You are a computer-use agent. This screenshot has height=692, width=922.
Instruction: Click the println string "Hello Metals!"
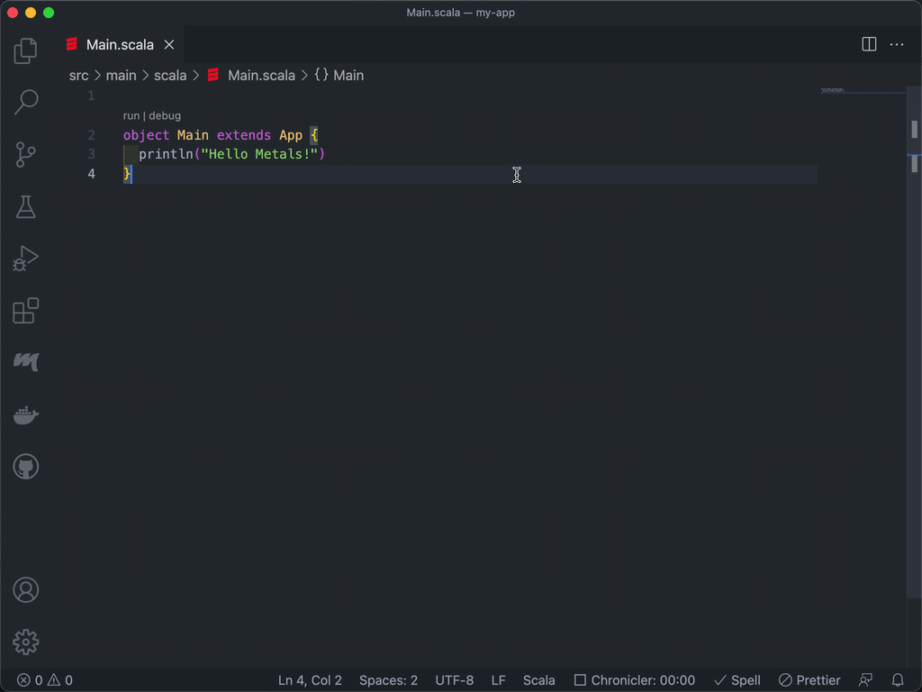point(259,154)
